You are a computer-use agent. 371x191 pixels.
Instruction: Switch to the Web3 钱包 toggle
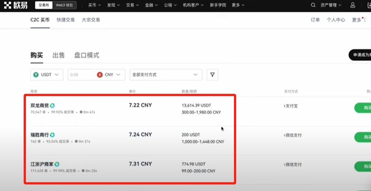[65, 5]
